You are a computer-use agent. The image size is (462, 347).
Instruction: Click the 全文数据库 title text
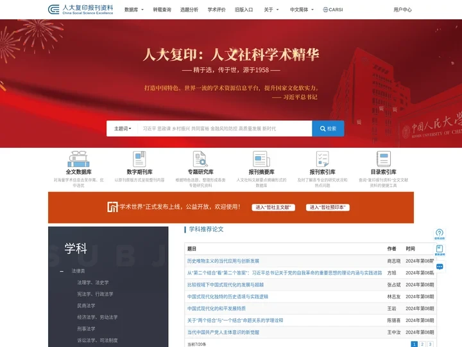(x=79, y=172)
